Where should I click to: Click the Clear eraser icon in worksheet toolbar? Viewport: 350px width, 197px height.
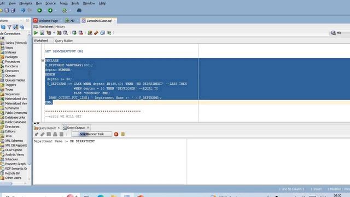click(96, 33)
